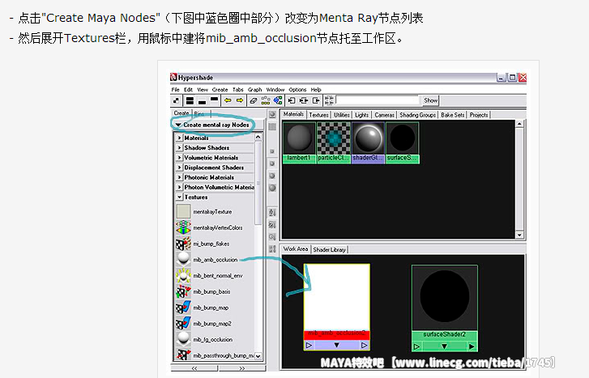Toggle the Create Bar on/off checker icon

(177, 100)
